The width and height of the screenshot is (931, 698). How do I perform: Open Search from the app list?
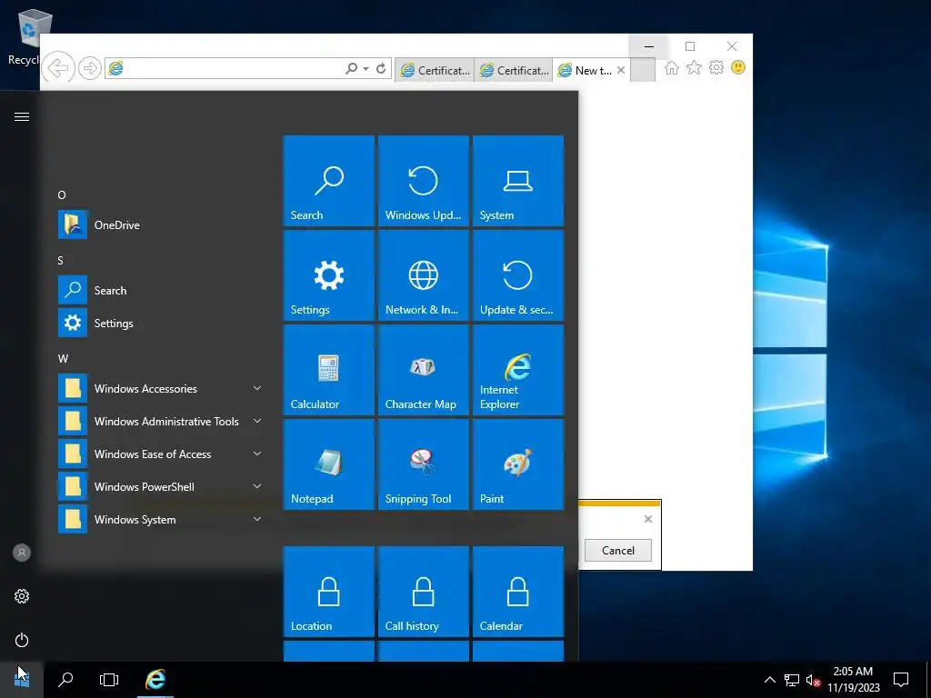[160, 290]
